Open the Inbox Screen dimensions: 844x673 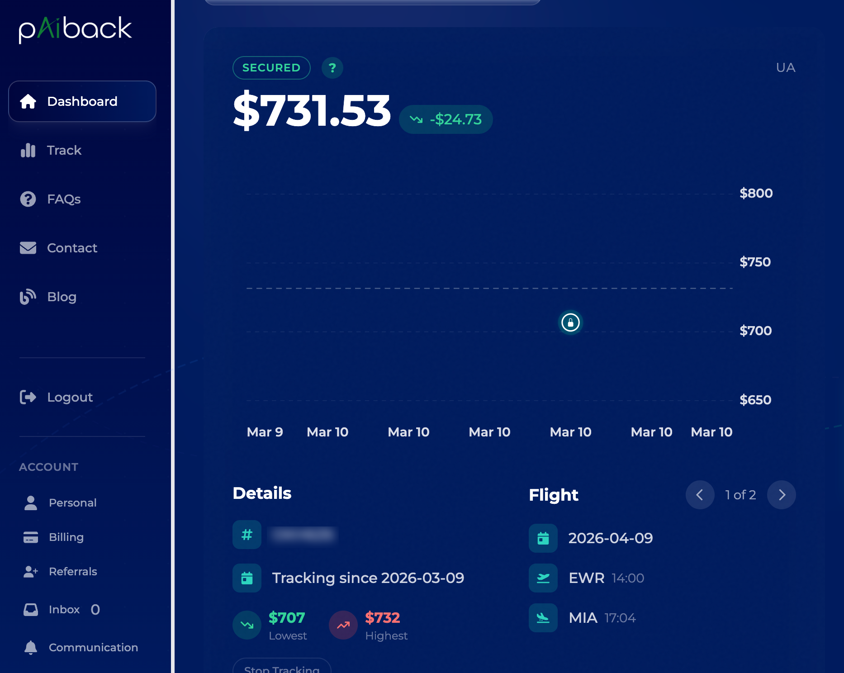pos(64,609)
